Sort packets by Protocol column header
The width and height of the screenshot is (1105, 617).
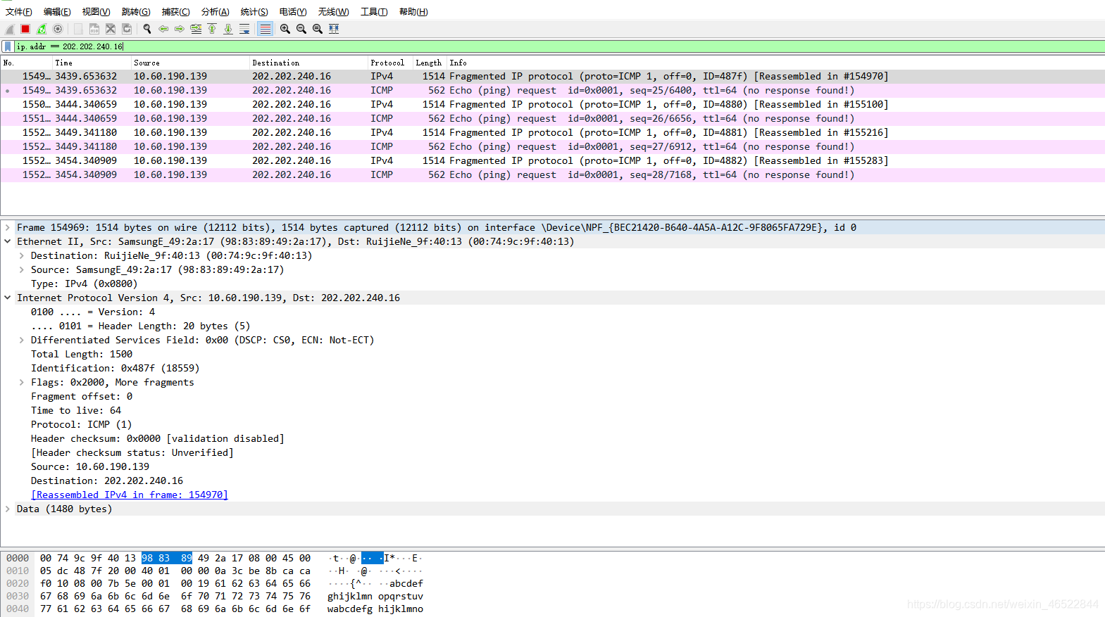tap(390, 63)
